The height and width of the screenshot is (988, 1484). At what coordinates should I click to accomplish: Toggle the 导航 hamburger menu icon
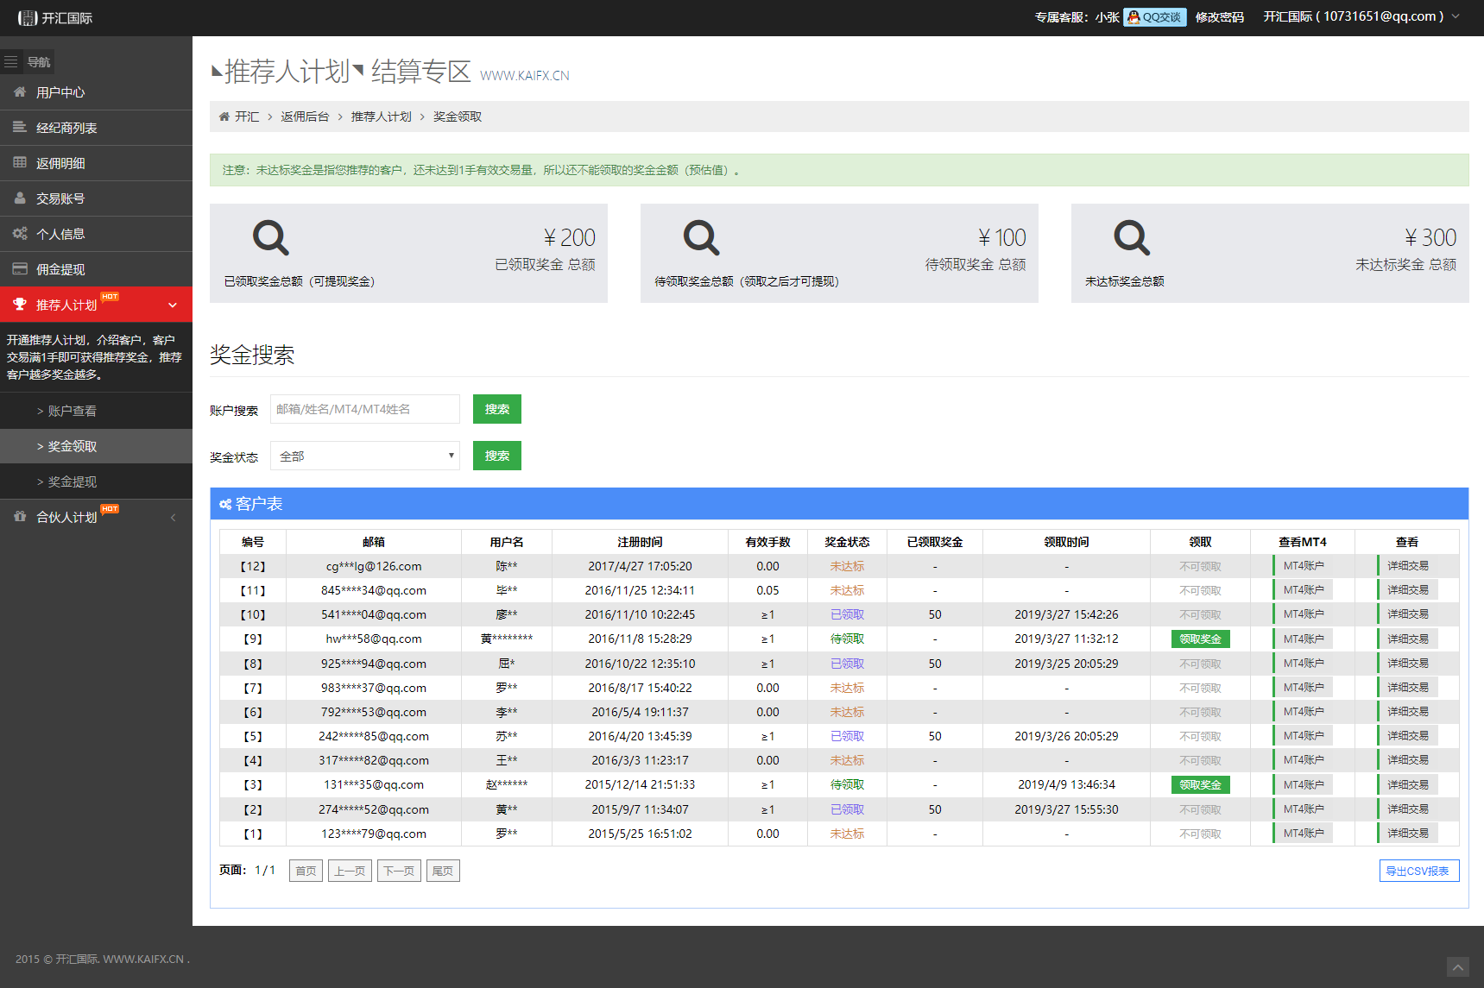(11, 62)
